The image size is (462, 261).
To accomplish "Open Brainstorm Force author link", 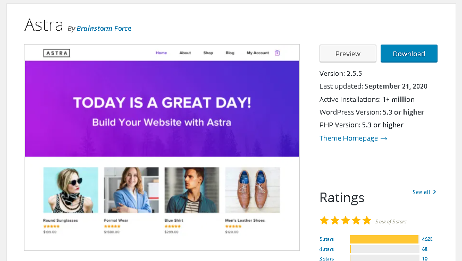I will (104, 29).
